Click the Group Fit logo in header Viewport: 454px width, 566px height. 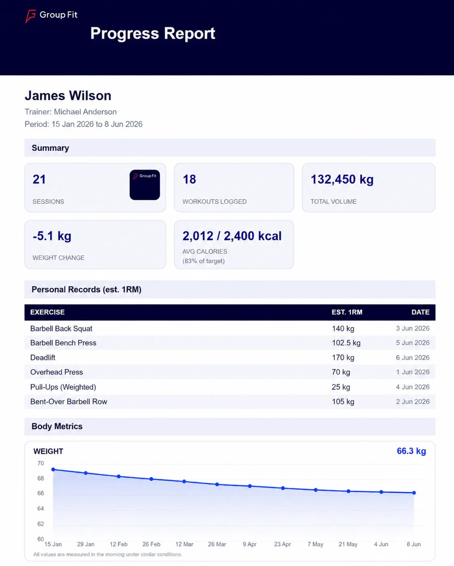pyautogui.click(x=51, y=16)
